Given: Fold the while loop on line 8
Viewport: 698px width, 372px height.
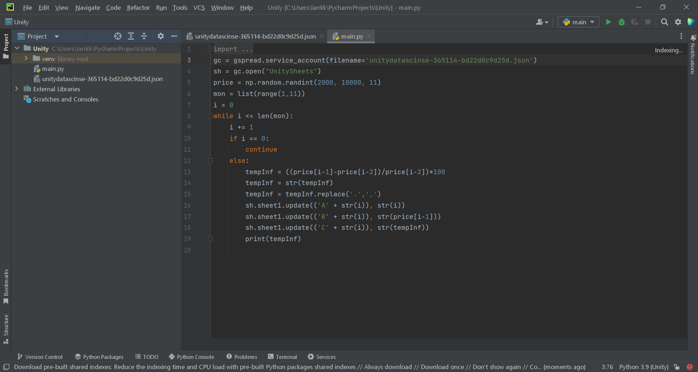Looking at the screenshot, I should [x=210, y=116].
